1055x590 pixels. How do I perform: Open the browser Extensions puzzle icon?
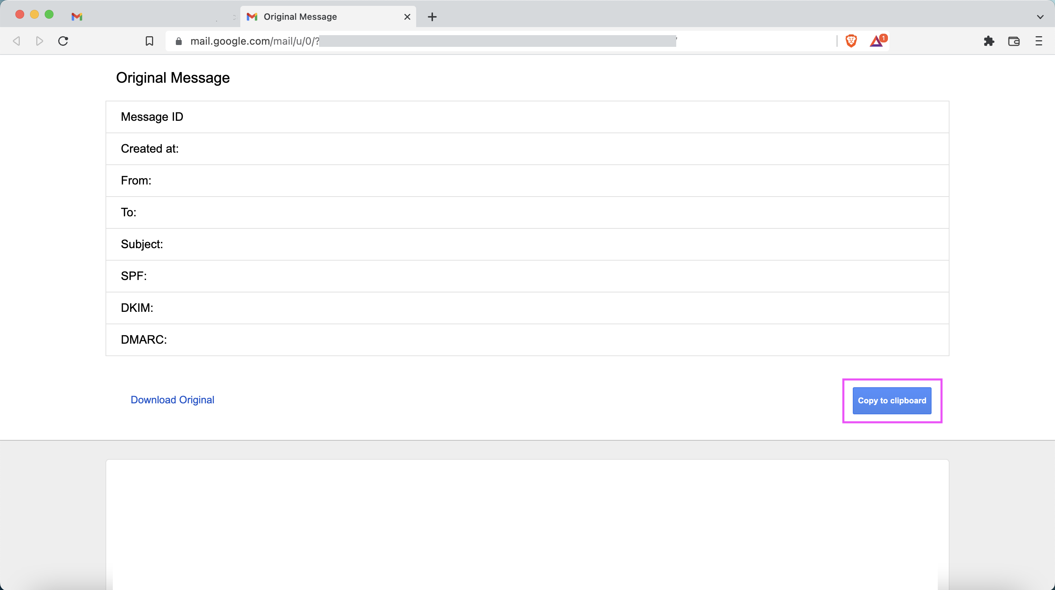coord(989,41)
